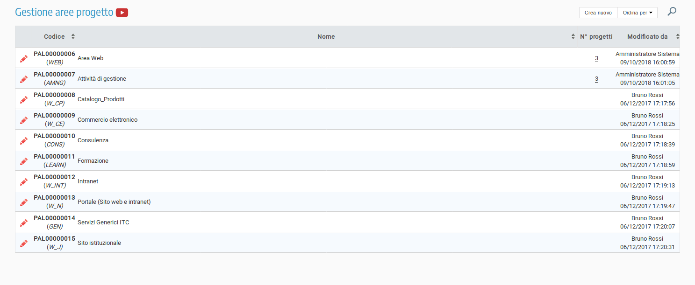Click the search magnifier icon
Image resolution: width=695 pixels, height=285 pixels.
672,12
